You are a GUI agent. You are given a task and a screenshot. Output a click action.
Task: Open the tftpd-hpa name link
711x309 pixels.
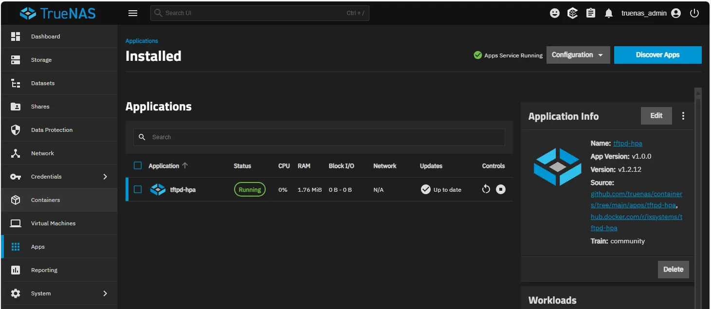coord(627,144)
